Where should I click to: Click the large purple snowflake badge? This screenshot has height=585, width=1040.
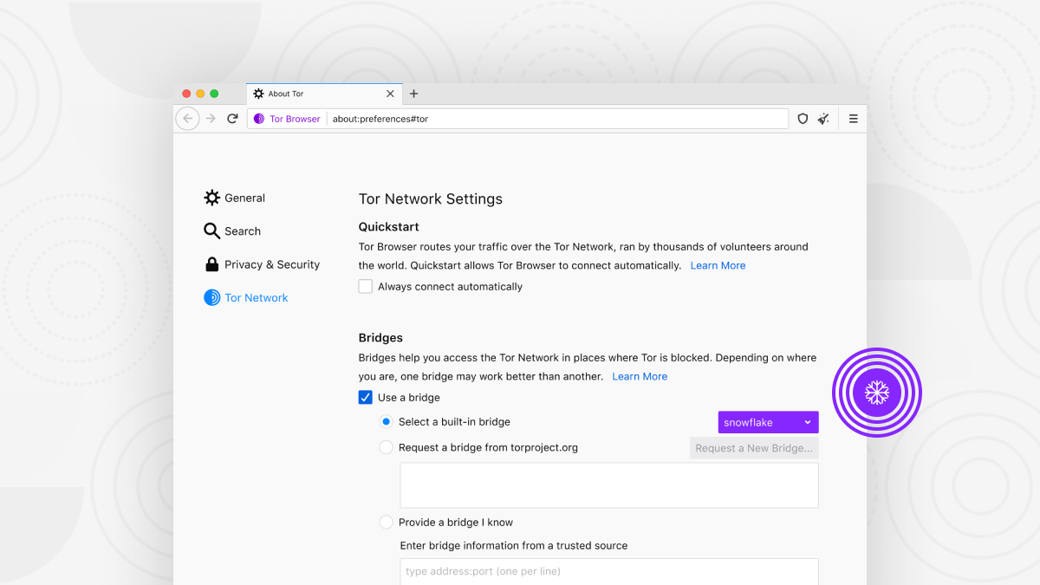(x=876, y=393)
